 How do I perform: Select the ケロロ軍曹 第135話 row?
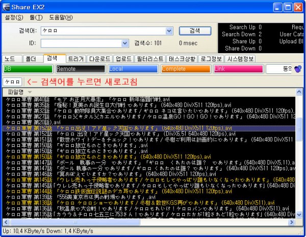[149, 214]
